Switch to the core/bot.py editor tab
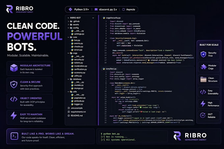This screenshot has width=224, height=149. pos(110,69)
